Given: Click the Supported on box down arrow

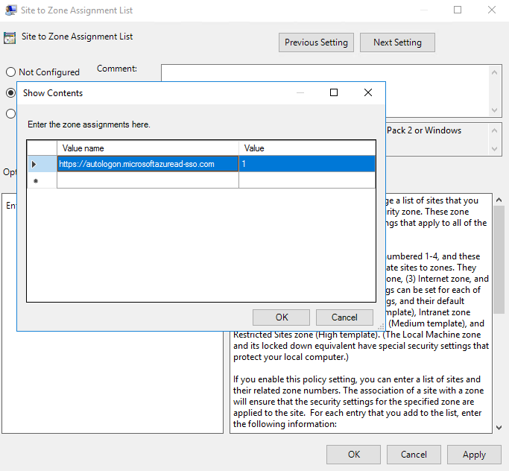Looking at the screenshot, I should (494, 149).
